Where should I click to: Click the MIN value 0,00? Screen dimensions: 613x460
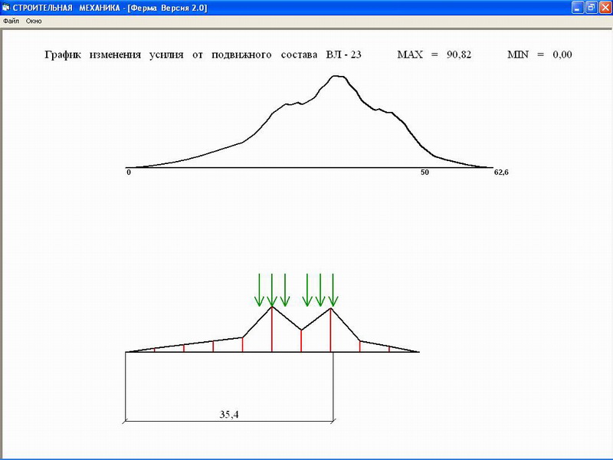pyautogui.click(x=562, y=54)
